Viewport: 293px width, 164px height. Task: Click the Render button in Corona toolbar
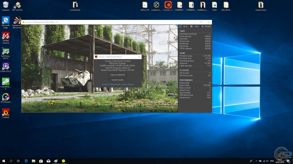click(x=206, y=26)
